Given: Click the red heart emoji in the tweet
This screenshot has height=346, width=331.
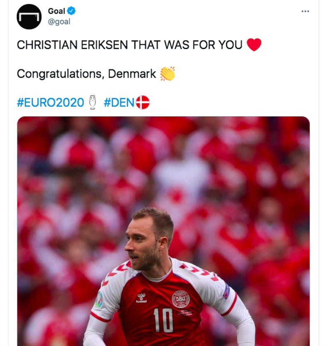Looking at the screenshot, I should tap(254, 44).
